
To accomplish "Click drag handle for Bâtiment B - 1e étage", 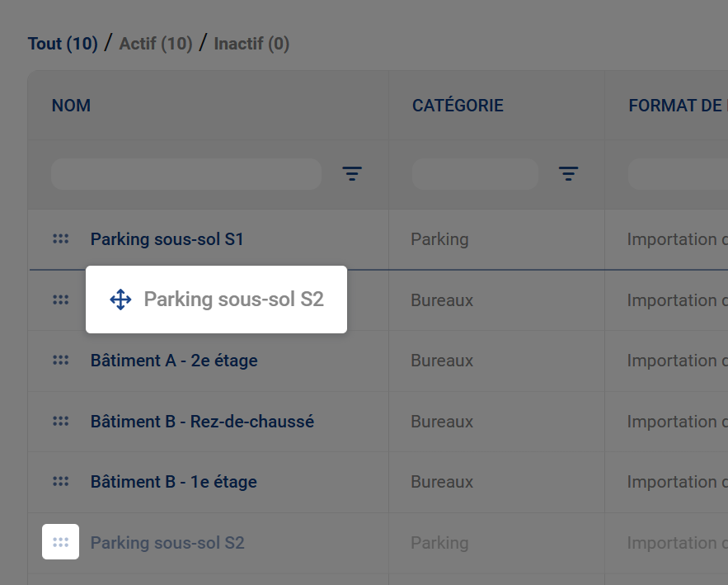I will (x=60, y=482).
